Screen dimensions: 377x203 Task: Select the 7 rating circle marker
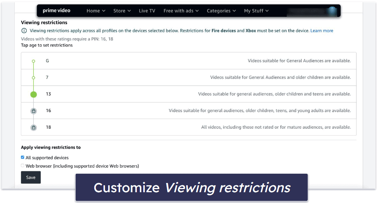(34, 77)
